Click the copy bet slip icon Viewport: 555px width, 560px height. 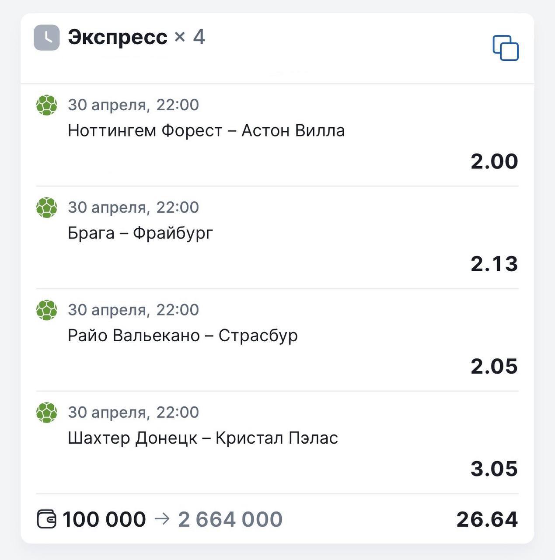506,48
